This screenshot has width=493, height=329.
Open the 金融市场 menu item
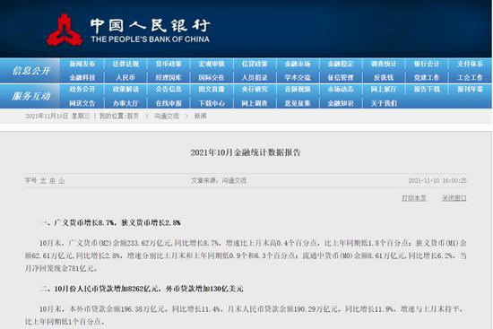click(x=298, y=64)
